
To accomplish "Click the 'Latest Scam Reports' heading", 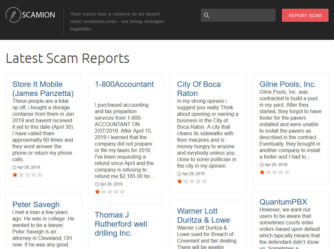I will point(68,58).
